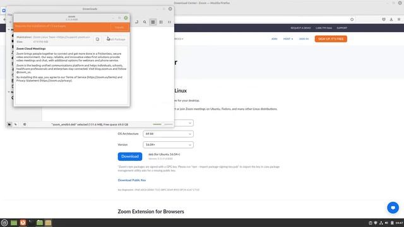The width and height of the screenshot is (404, 227).
Task: Switch to package installer taskbar window
Action: (48, 223)
